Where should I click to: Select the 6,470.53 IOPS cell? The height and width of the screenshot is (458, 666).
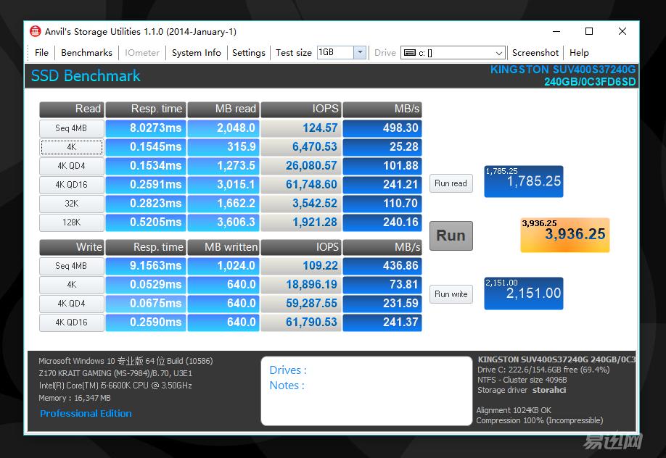[301, 147]
